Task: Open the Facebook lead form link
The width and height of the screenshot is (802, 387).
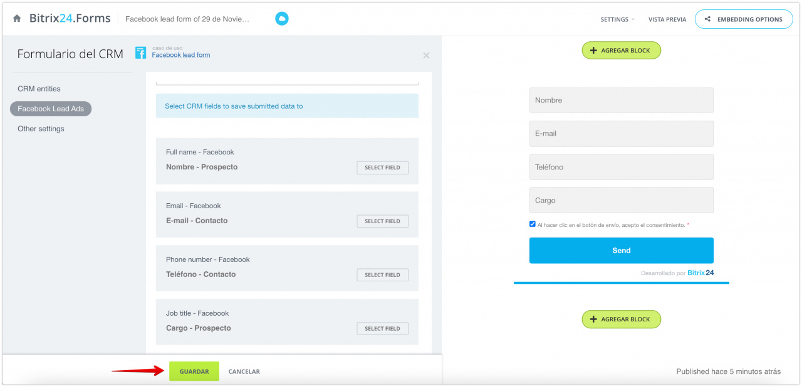Action: pyautogui.click(x=181, y=55)
